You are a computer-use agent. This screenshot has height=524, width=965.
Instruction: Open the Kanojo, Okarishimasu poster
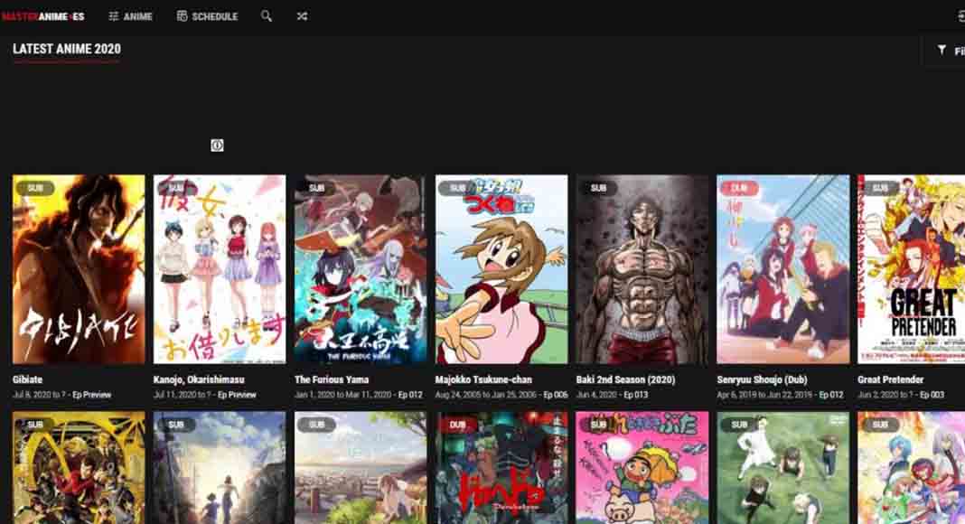tap(220, 269)
